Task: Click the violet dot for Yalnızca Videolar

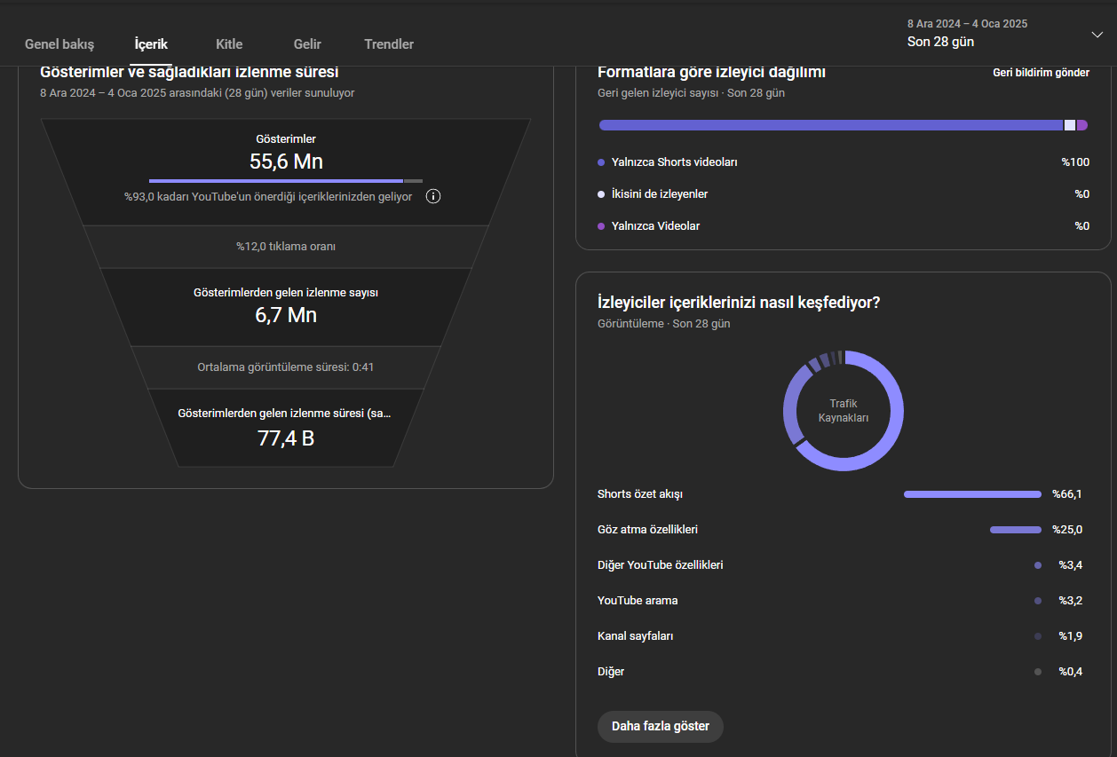Action: [x=601, y=226]
